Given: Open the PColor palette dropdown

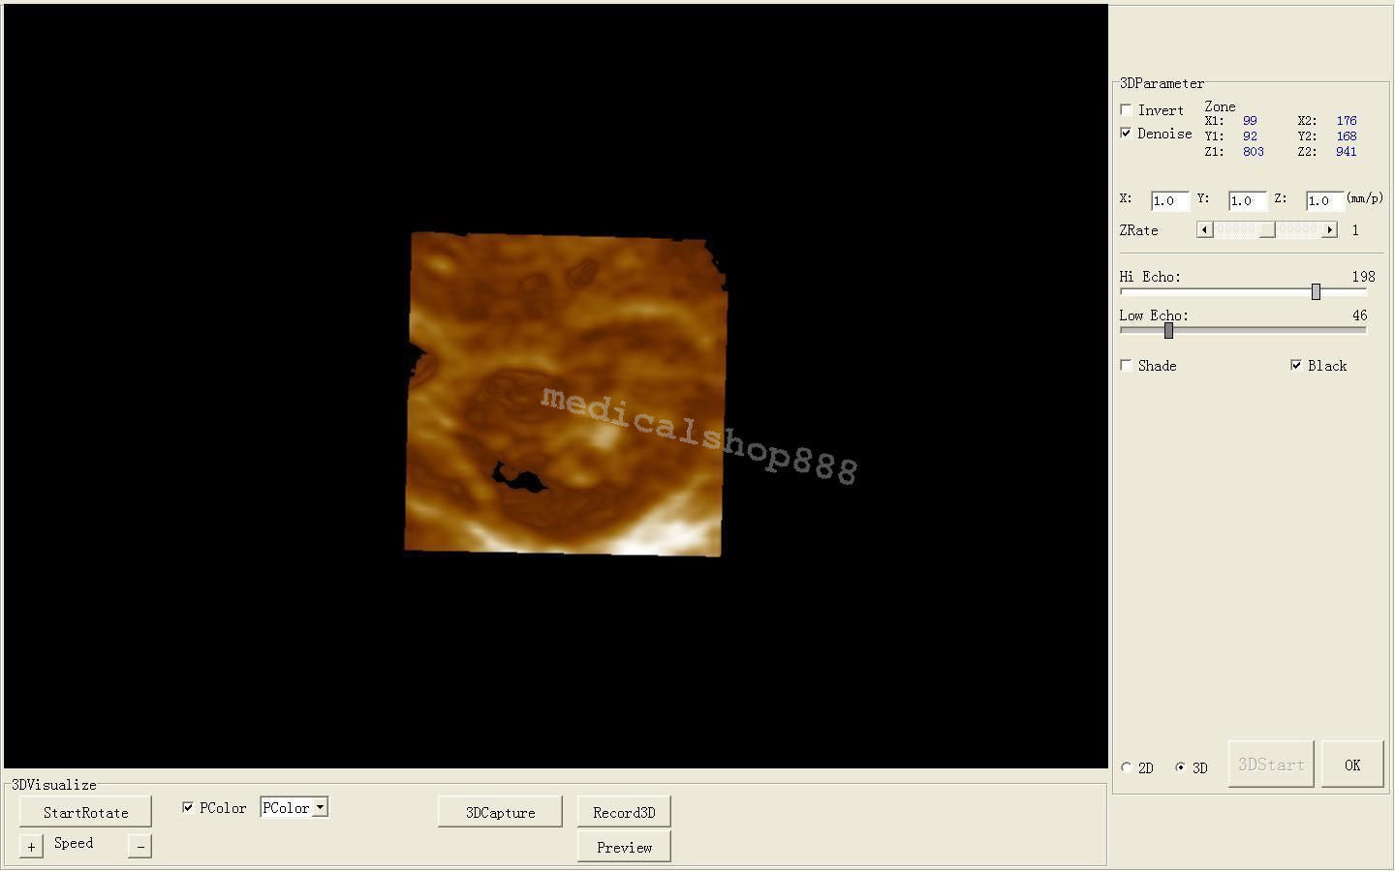Looking at the screenshot, I should (320, 806).
